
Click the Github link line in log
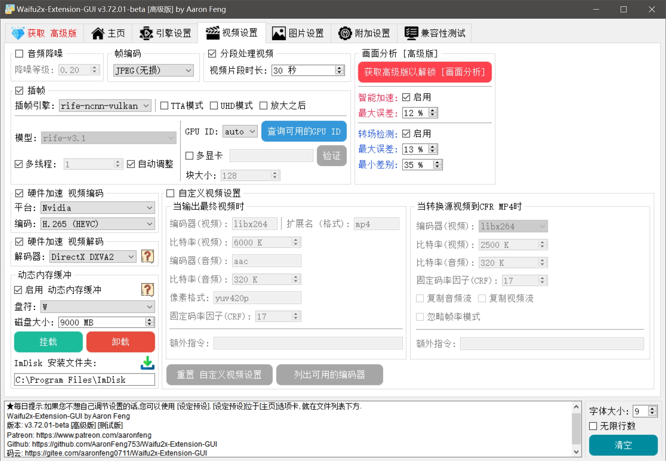click(112, 444)
